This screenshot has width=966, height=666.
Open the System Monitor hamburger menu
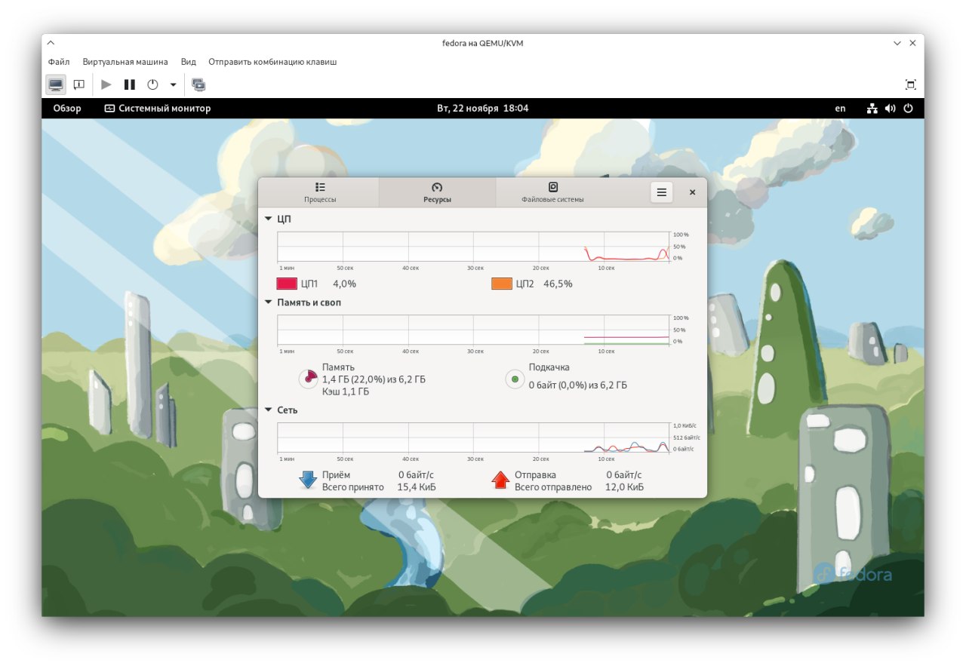tap(661, 192)
